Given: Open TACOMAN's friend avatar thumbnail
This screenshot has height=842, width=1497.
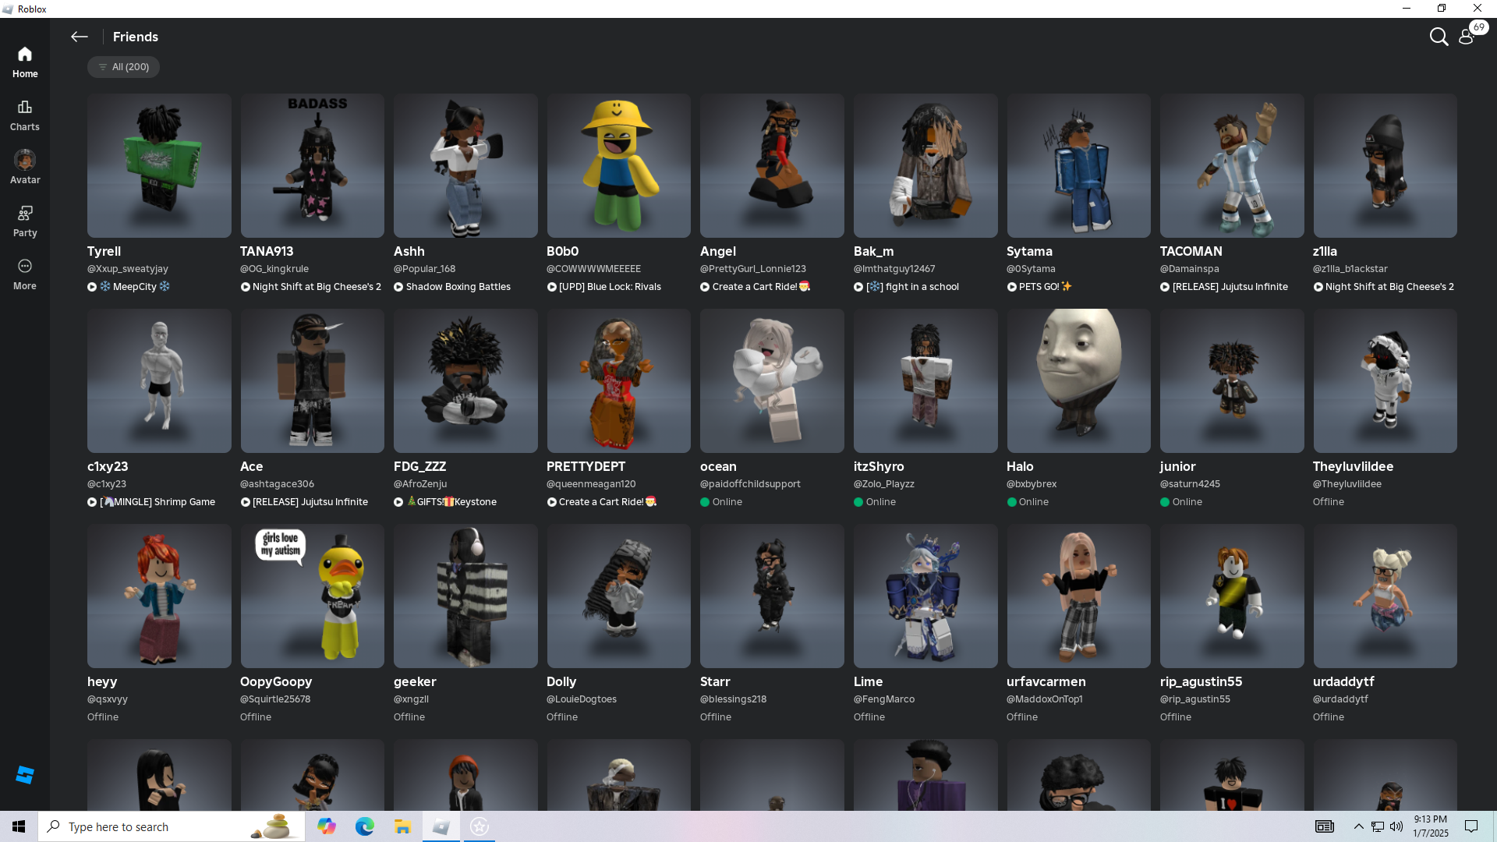Looking at the screenshot, I should [1231, 166].
